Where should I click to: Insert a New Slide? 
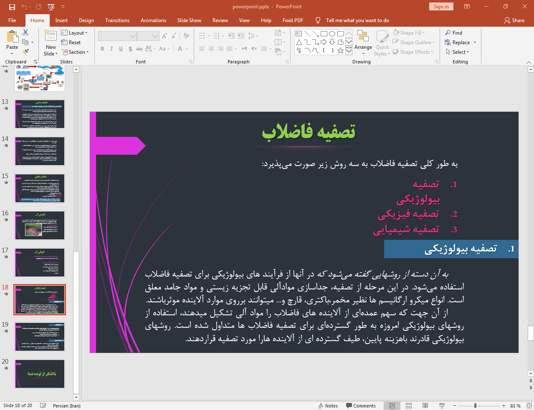click(x=51, y=43)
